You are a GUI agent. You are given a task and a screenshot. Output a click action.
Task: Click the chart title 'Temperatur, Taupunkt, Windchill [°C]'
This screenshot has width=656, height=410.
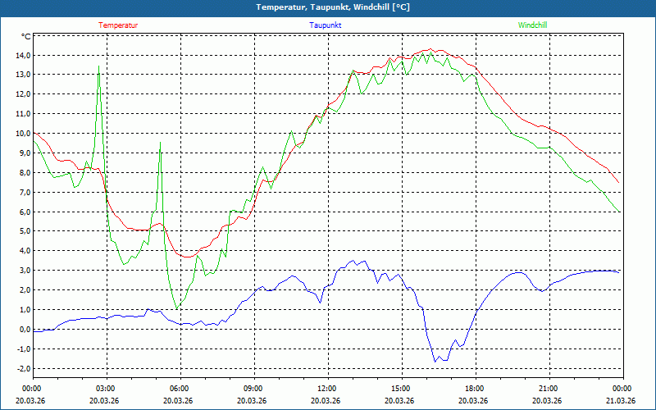point(327,7)
